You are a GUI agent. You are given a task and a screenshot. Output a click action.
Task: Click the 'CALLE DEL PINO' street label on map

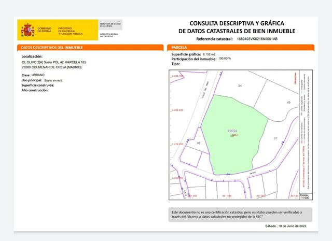click(x=205, y=90)
